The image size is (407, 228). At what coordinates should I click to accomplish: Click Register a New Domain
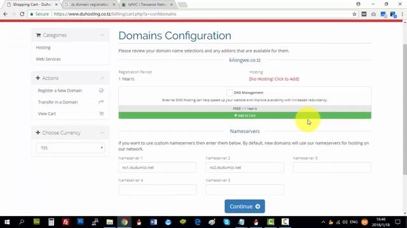point(60,91)
